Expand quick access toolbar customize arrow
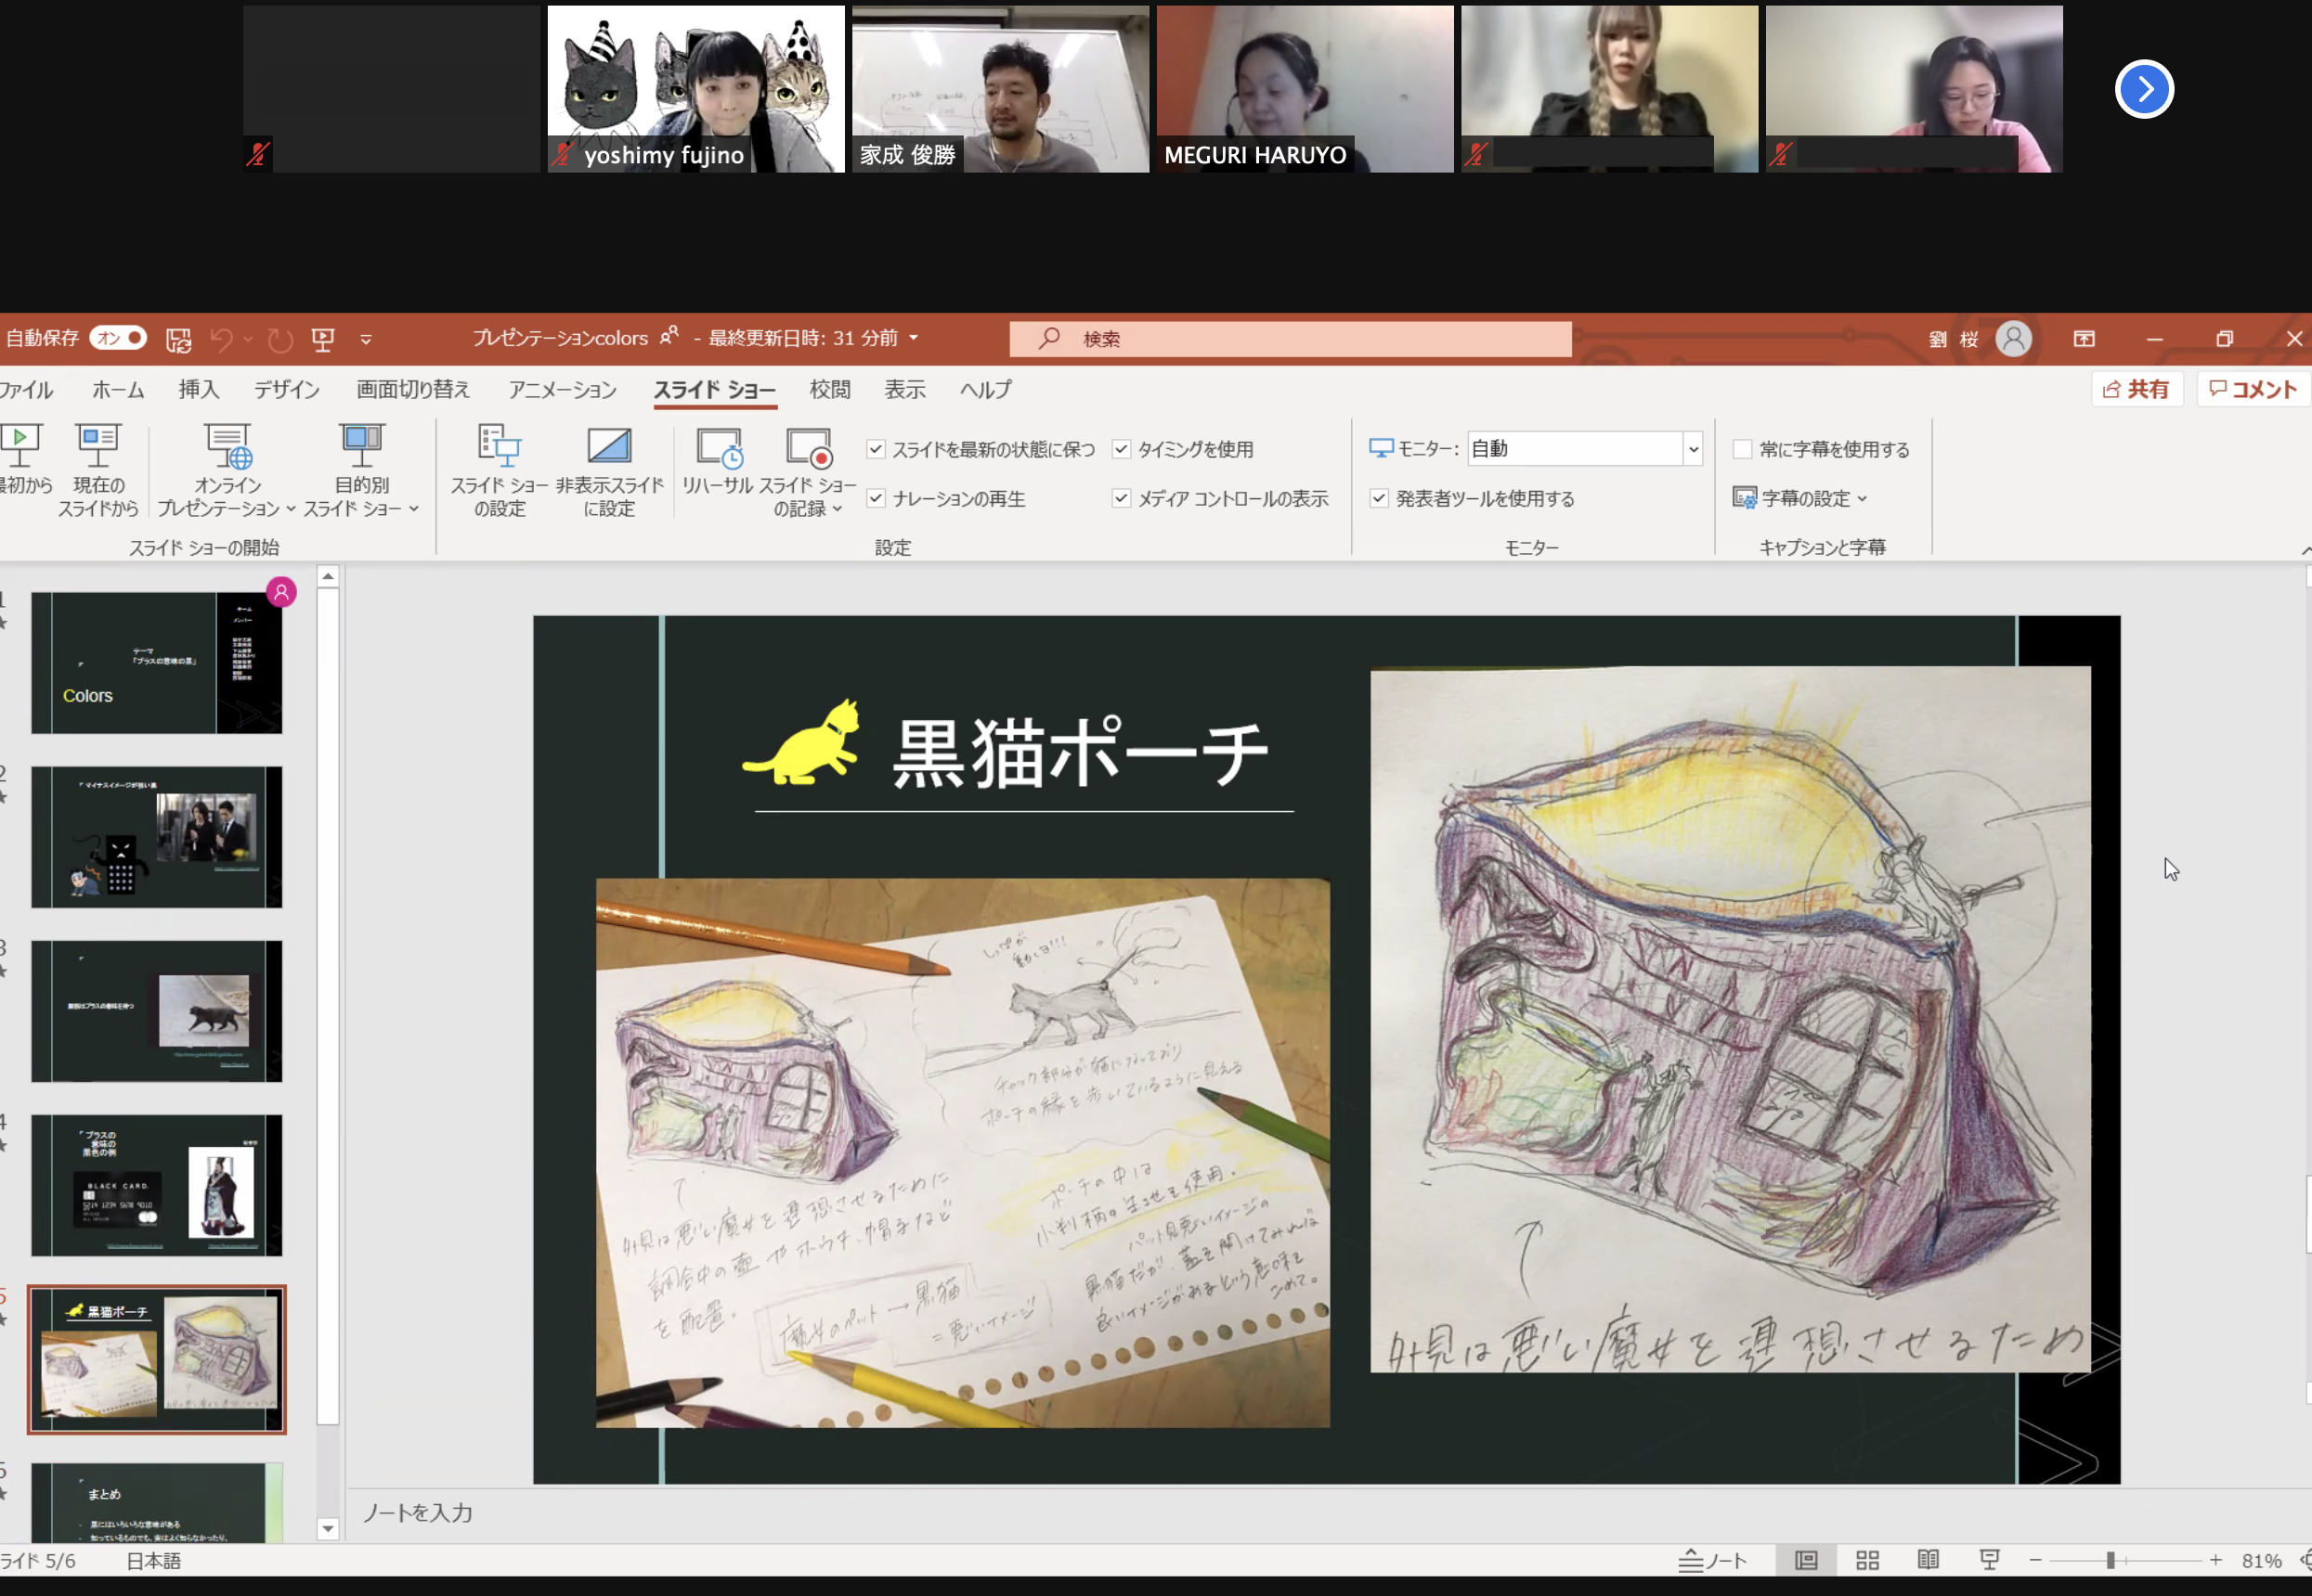The image size is (2312, 1596). [366, 340]
